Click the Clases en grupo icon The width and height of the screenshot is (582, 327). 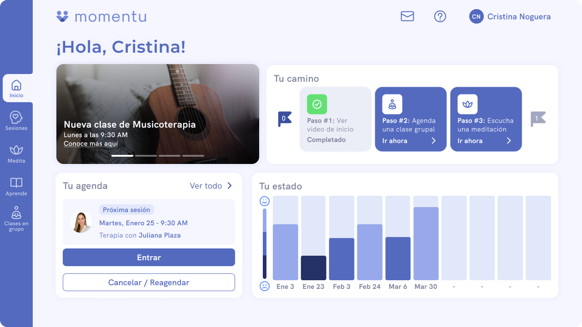point(16,213)
